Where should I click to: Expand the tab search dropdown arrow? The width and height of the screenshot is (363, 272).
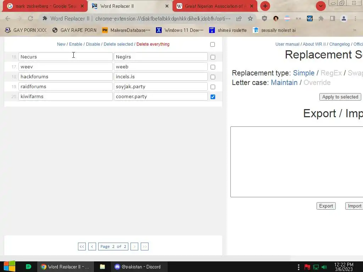click(320, 6)
